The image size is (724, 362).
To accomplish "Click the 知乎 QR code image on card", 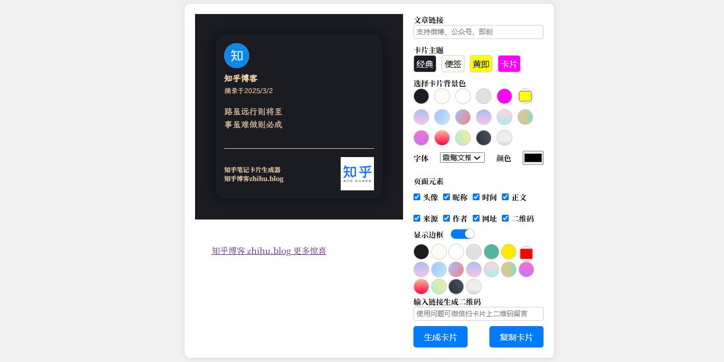I will pos(357,174).
